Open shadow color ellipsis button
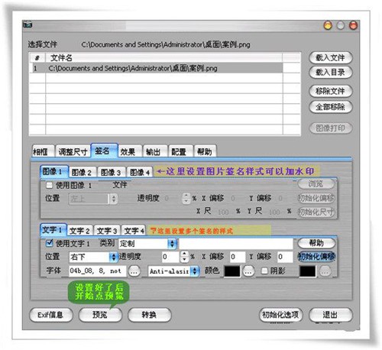This screenshot has width=382, height=350. [x=325, y=271]
